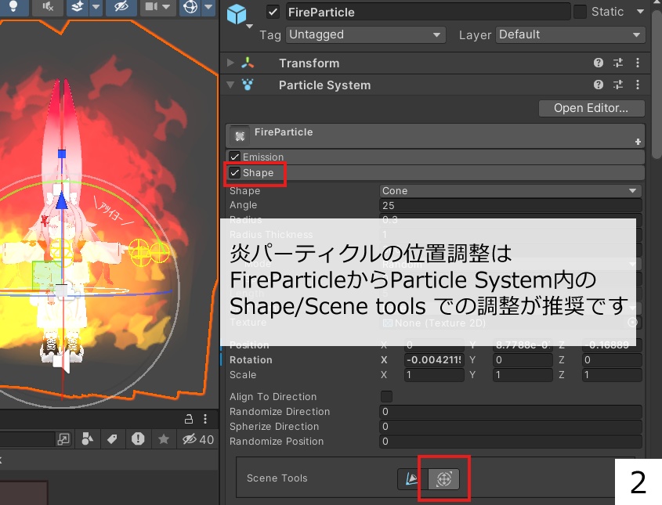Open the Layer dropdown set to Default
Screen dimensions: 662x505
pyautogui.click(x=570, y=34)
